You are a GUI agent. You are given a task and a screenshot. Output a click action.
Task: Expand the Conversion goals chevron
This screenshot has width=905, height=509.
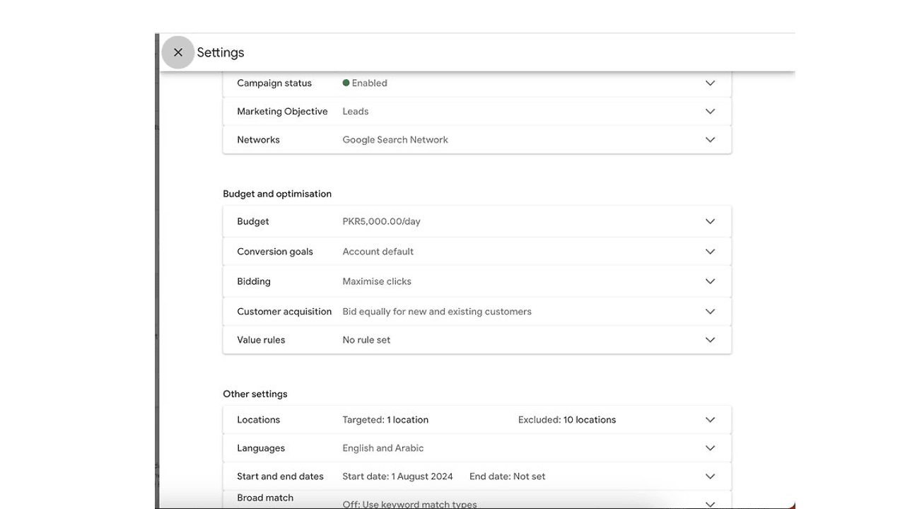click(710, 252)
